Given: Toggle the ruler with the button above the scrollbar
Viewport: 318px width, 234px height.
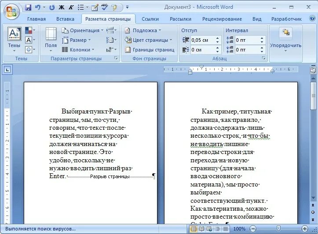Looking at the screenshot, I should (x=313, y=70).
